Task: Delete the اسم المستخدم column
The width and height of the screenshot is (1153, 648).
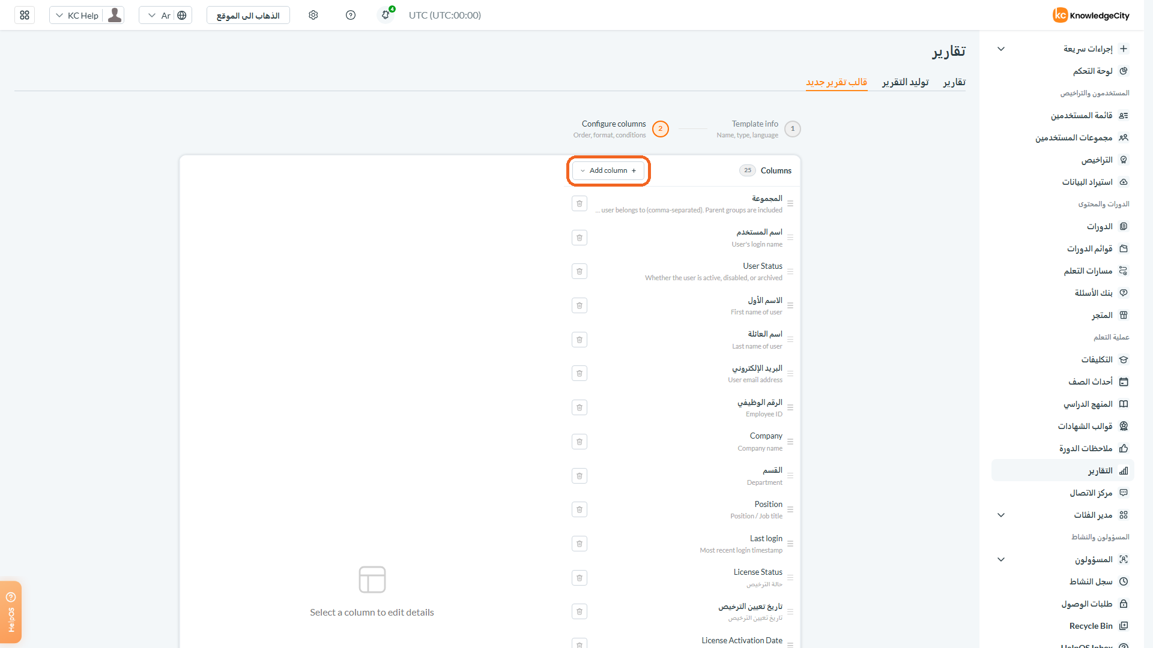Action: pos(580,238)
